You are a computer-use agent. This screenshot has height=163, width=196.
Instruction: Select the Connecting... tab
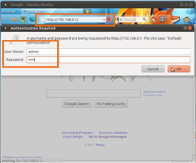click(52, 11)
